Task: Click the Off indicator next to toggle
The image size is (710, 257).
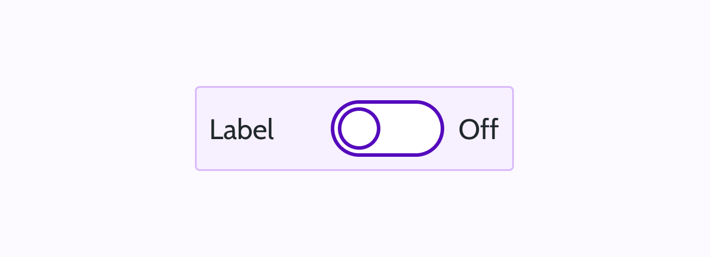Action: [478, 130]
